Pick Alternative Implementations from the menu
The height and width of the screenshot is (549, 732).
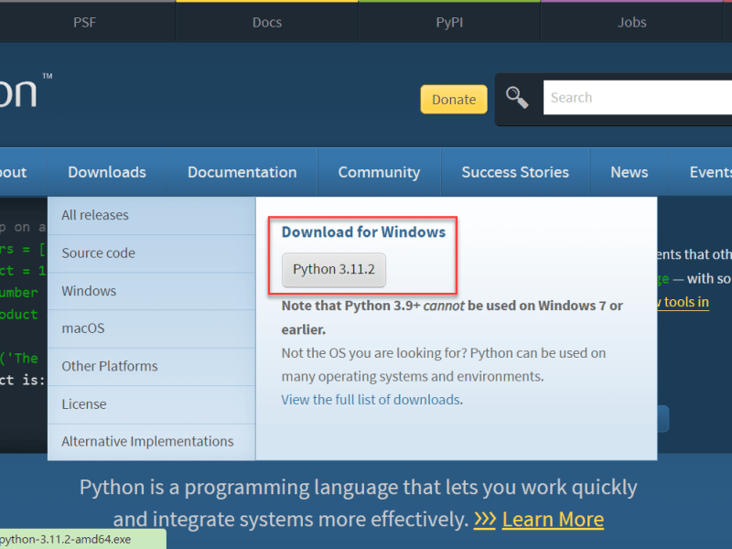point(147,441)
